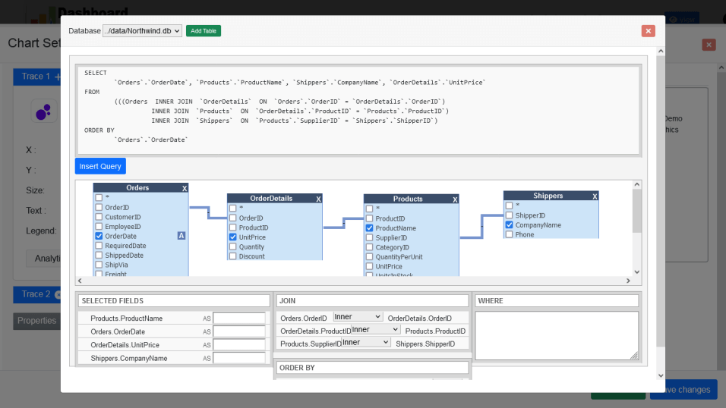Open join type dropdown for OrderDetails.ProductID
Screen dimensions: 726x408
point(375,329)
